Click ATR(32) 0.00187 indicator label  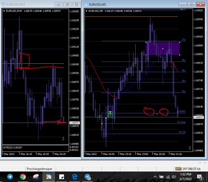13,147
